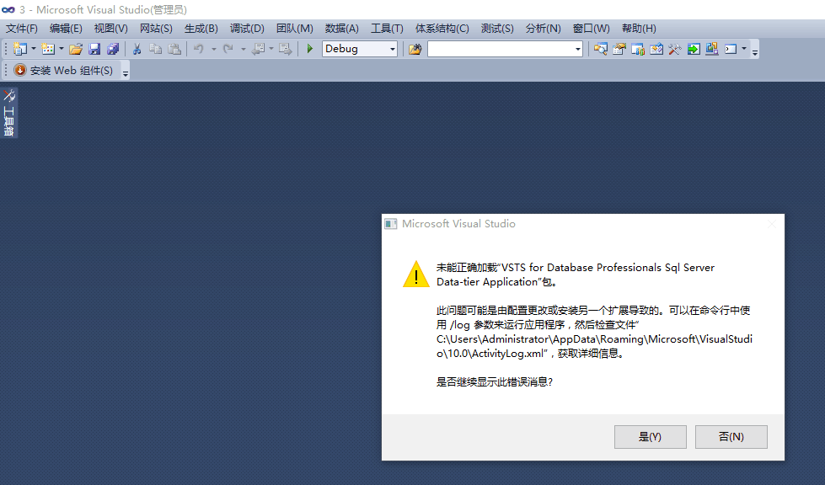
Task: Click the Open Folder icon beside Debug
Action: pos(415,49)
